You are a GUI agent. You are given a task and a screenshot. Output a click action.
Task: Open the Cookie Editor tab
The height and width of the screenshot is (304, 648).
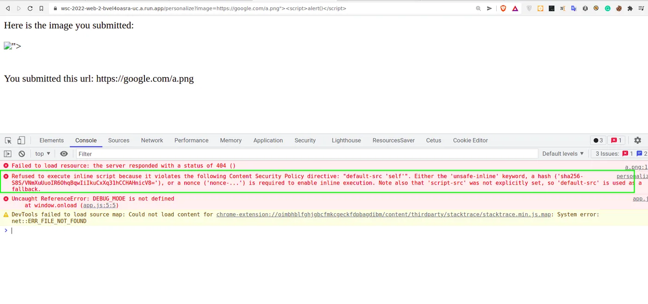click(x=470, y=140)
